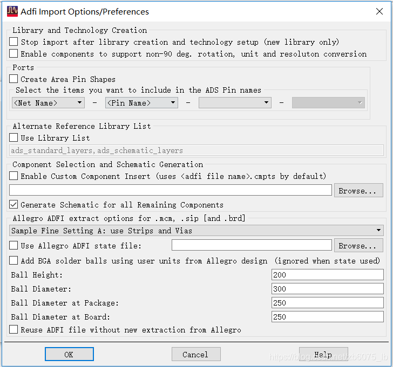This screenshot has width=393, height=367.
Task: Click the Cancel button
Action: (196, 354)
